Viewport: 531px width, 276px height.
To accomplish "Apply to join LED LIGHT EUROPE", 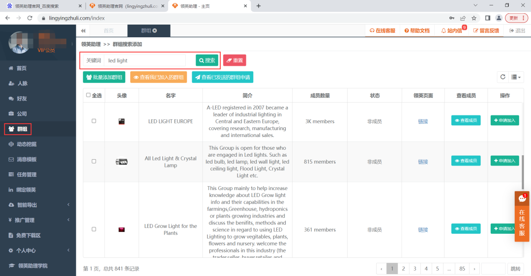I will [x=504, y=120].
